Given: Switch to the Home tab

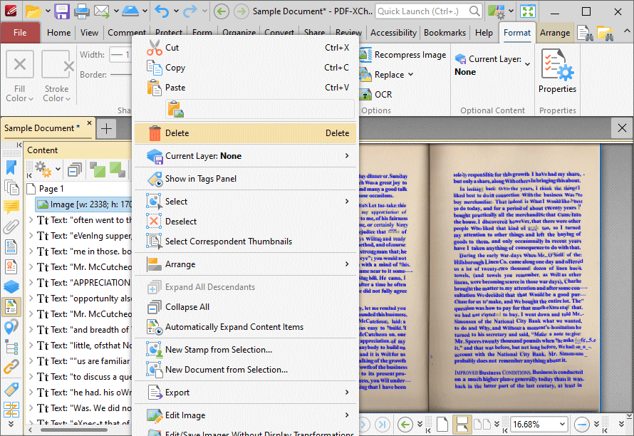Looking at the screenshot, I should 58,33.
